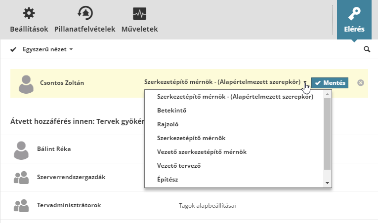378x223 pixels.
Task: Click Bálint Réka's user avatar
Action: [x=21, y=149]
